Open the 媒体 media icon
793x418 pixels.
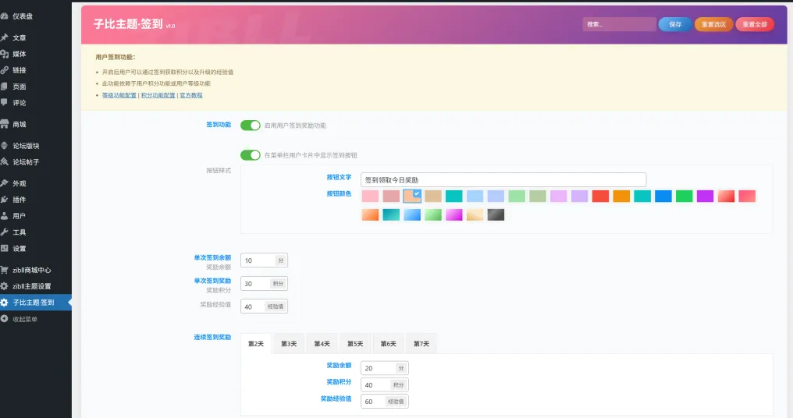click(4, 54)
